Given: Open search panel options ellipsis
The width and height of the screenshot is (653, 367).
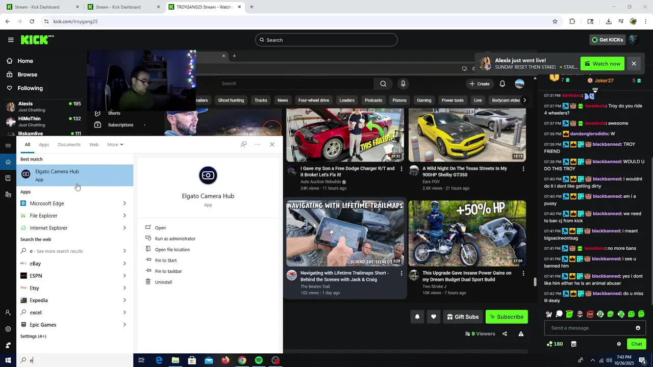Looking at the screenshot, I should [258, 145].
